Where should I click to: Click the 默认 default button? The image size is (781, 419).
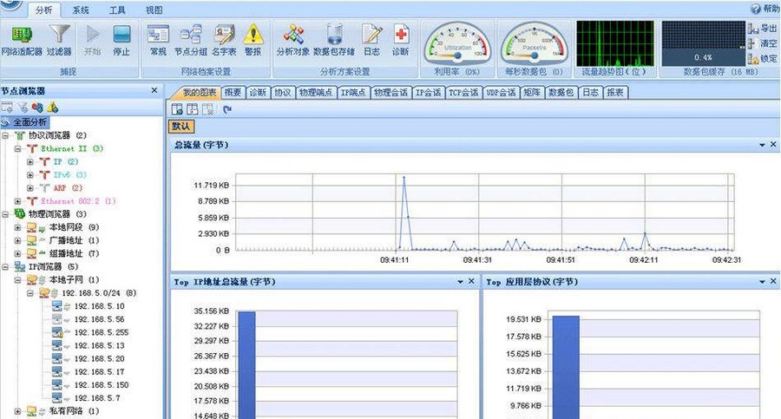182,127
